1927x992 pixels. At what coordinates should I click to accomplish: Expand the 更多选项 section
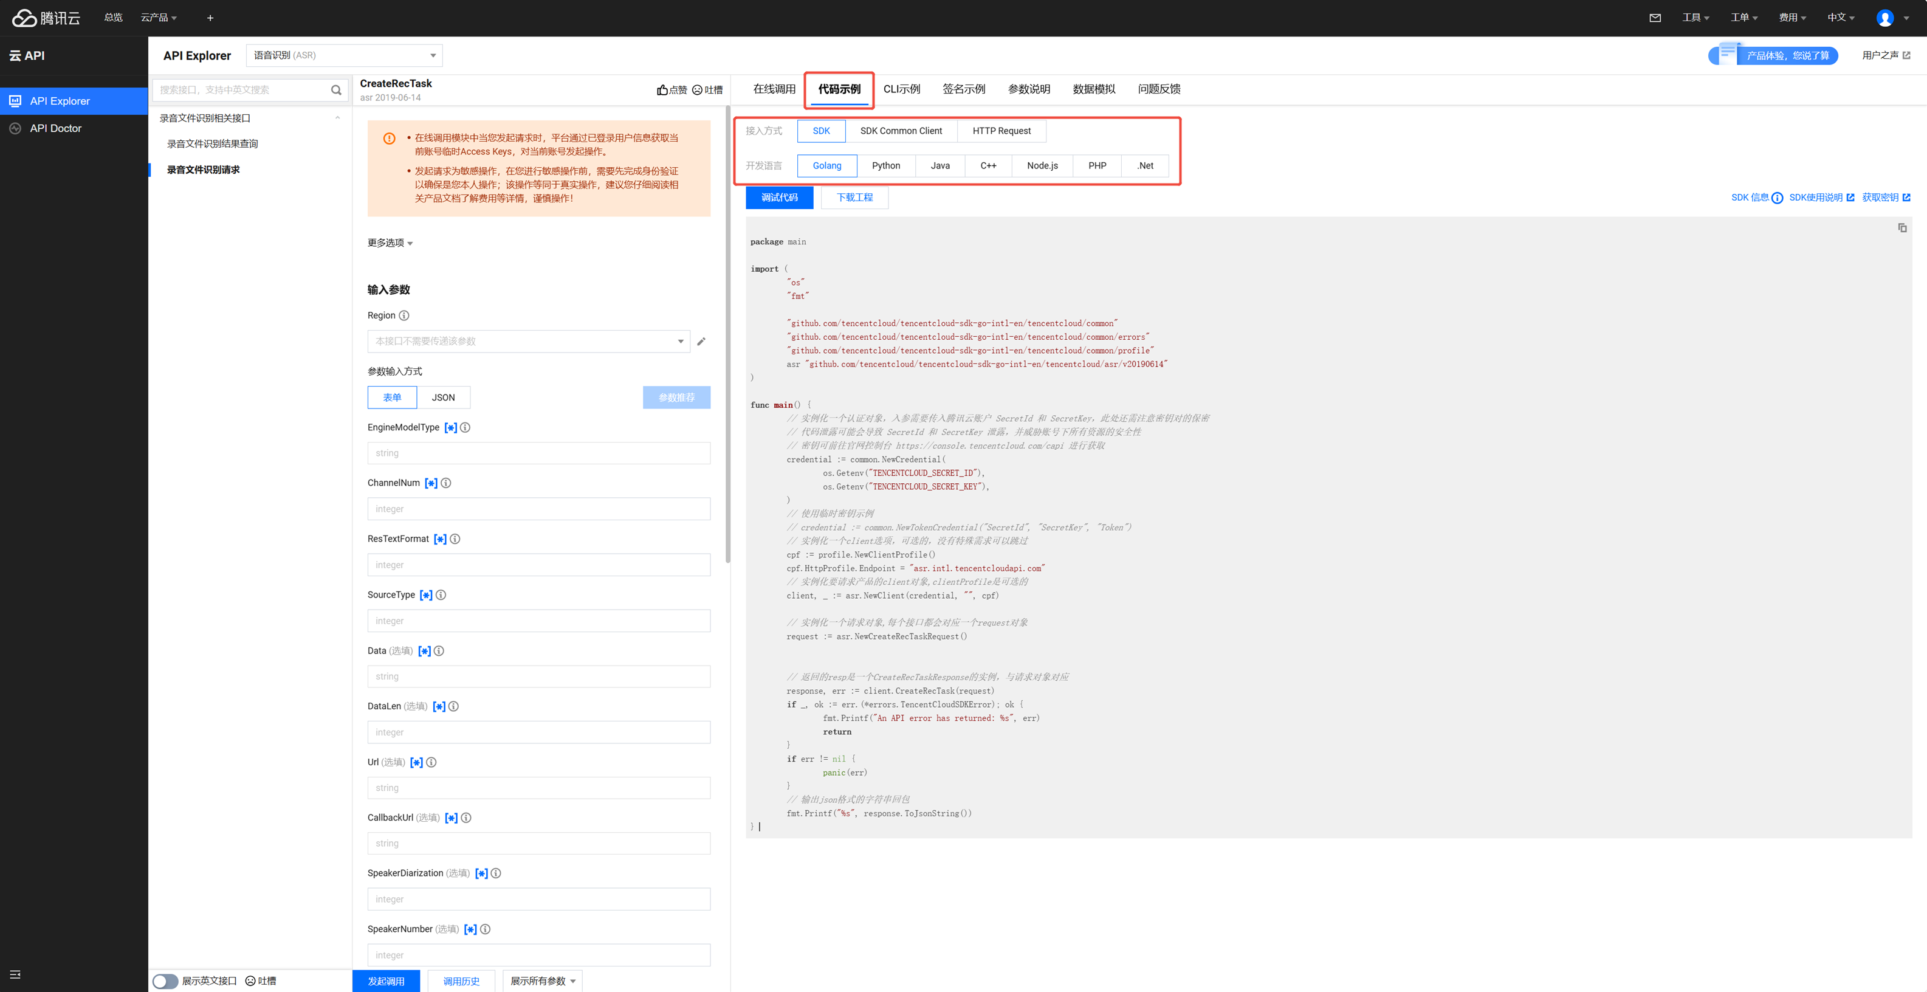click(x=390, y=243)
